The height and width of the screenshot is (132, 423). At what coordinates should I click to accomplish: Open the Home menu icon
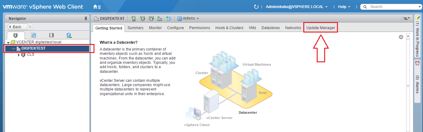[x=97, y=7]
